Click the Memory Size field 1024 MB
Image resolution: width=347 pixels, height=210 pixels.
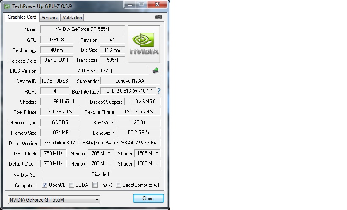point(60,133)
